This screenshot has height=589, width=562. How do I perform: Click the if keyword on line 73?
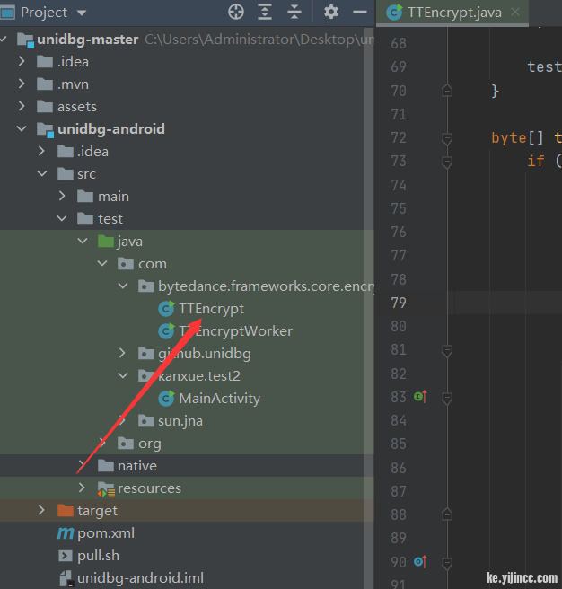pos(536,162)
